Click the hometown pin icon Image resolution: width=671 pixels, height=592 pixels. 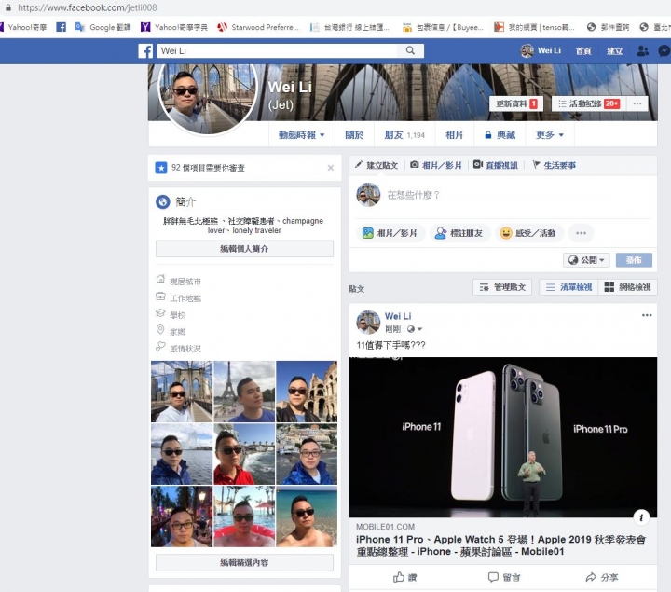coord(160,330)
